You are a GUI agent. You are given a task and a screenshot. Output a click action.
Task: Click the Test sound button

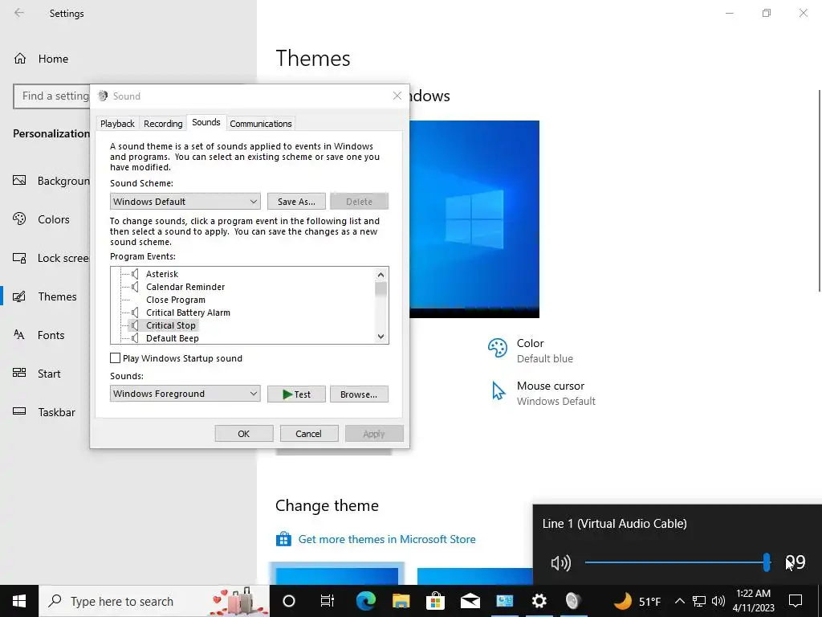point(296,394)
